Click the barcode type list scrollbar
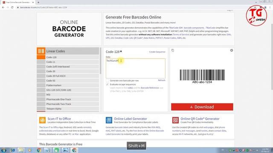Screen dimensions: 273x153 100,61
